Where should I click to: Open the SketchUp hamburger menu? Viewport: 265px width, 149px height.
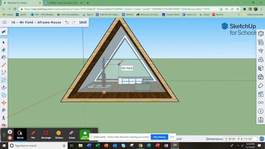(5, 22)
